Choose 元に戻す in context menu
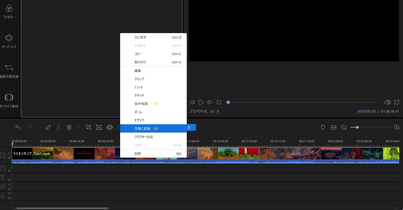The width and height of the screenshot is (403, 210). coord(153,37)
